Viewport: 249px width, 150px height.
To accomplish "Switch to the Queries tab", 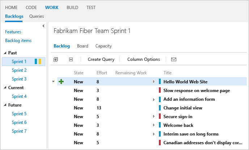I will (37, 16).
